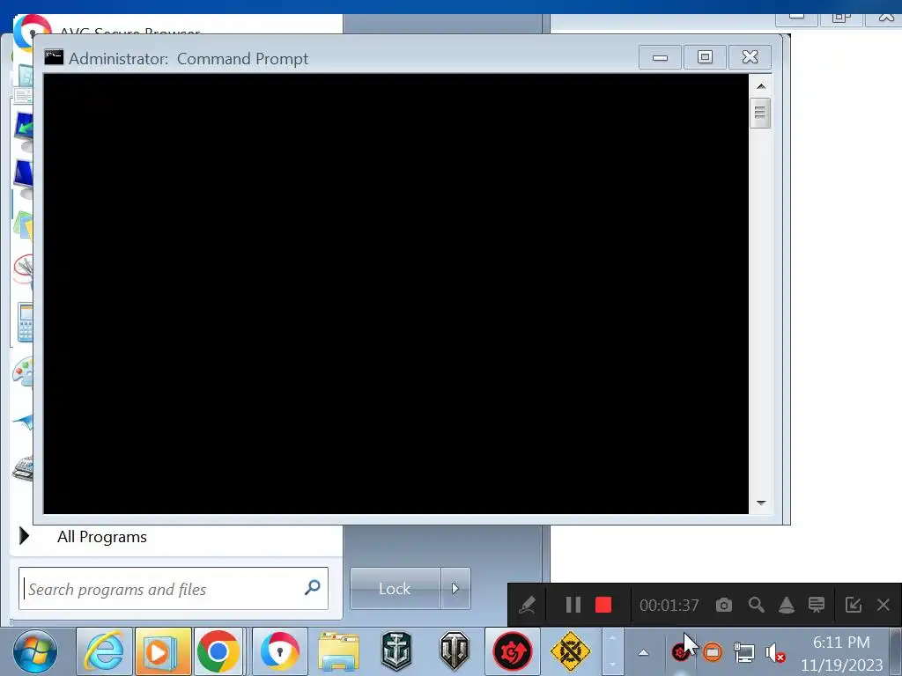Screen dimensions: 902x676
Task: Close the Command Prompt window
Action: [x=750, y=57]
